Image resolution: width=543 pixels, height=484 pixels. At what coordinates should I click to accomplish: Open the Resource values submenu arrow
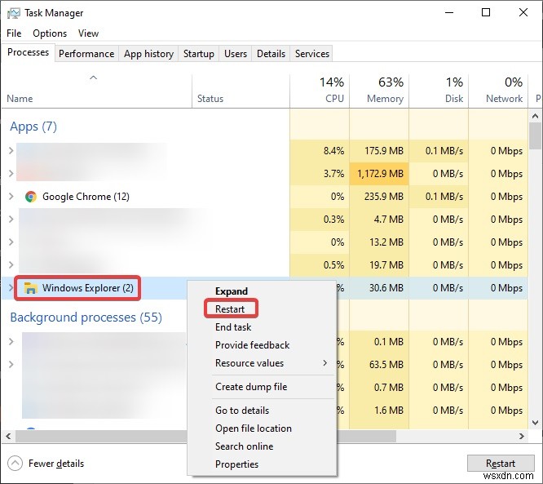(324, 363)
